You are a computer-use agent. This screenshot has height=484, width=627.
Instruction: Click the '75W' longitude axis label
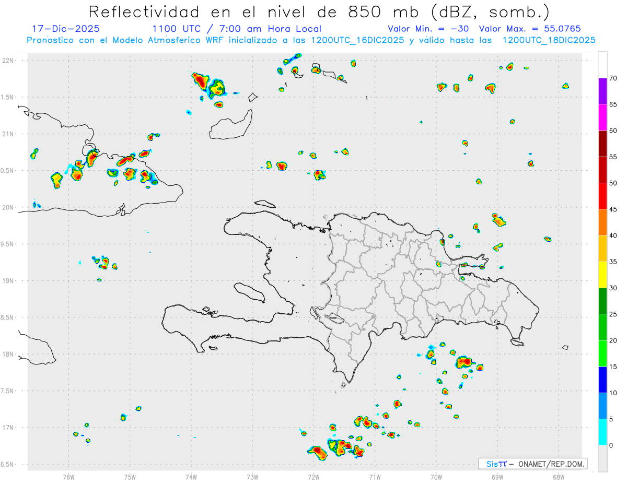tap(130, 477)
